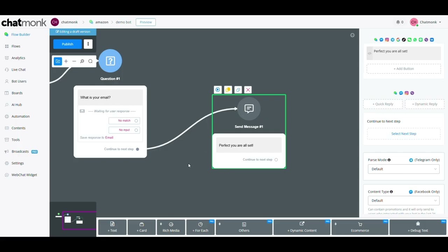Click the No input connector circle
This screenshot has width=448, height=252.
pos(136,130)
